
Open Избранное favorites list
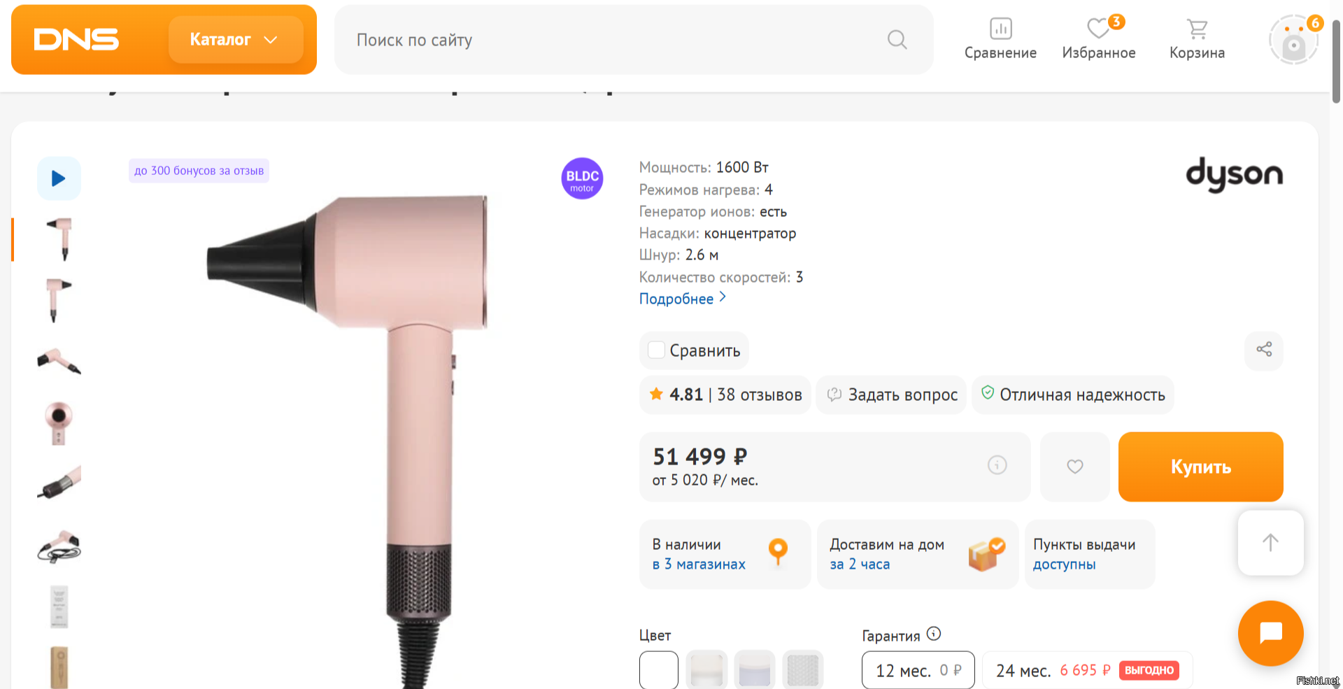pyautogui.click(x=1098, y=39)
